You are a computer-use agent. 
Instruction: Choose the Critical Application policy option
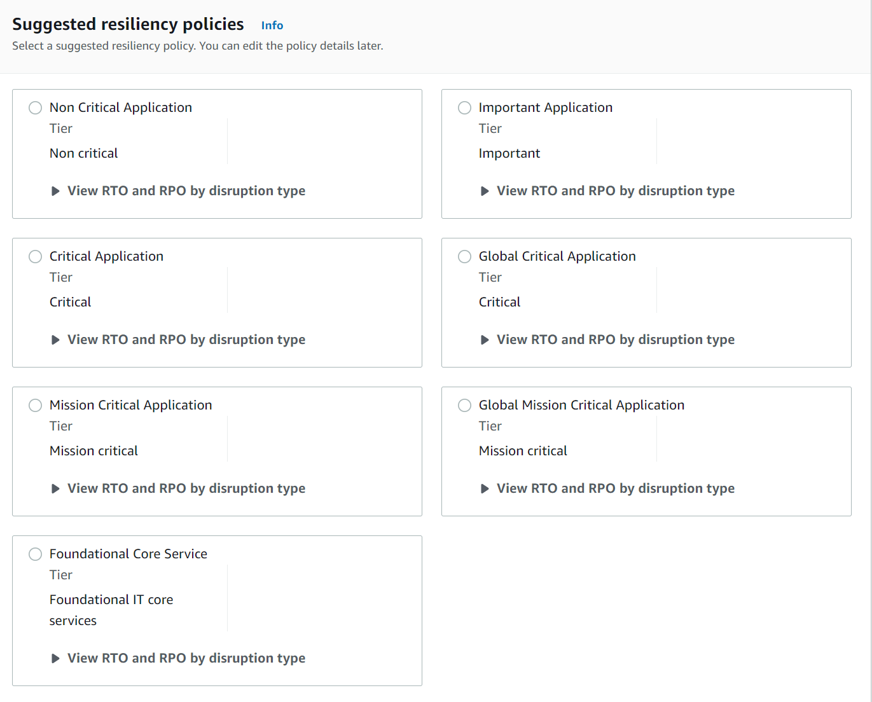(35, 256)
